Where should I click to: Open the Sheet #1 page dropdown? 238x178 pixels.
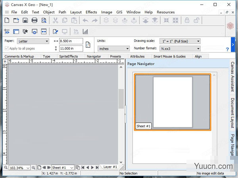point(63,168)
